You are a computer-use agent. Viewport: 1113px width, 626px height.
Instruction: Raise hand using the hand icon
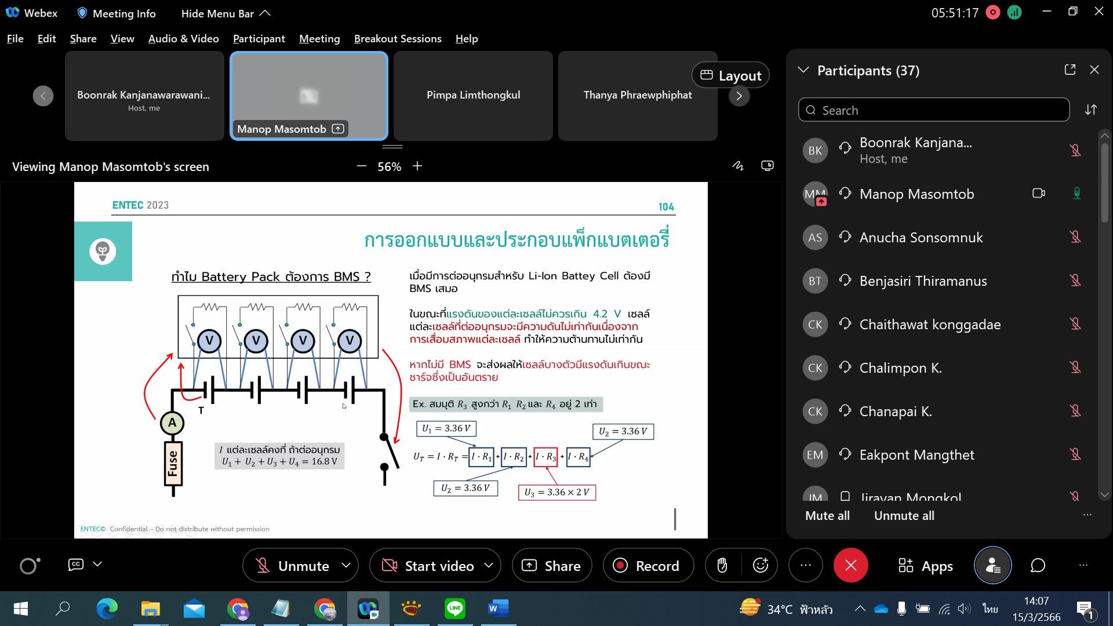pos(722,565)
